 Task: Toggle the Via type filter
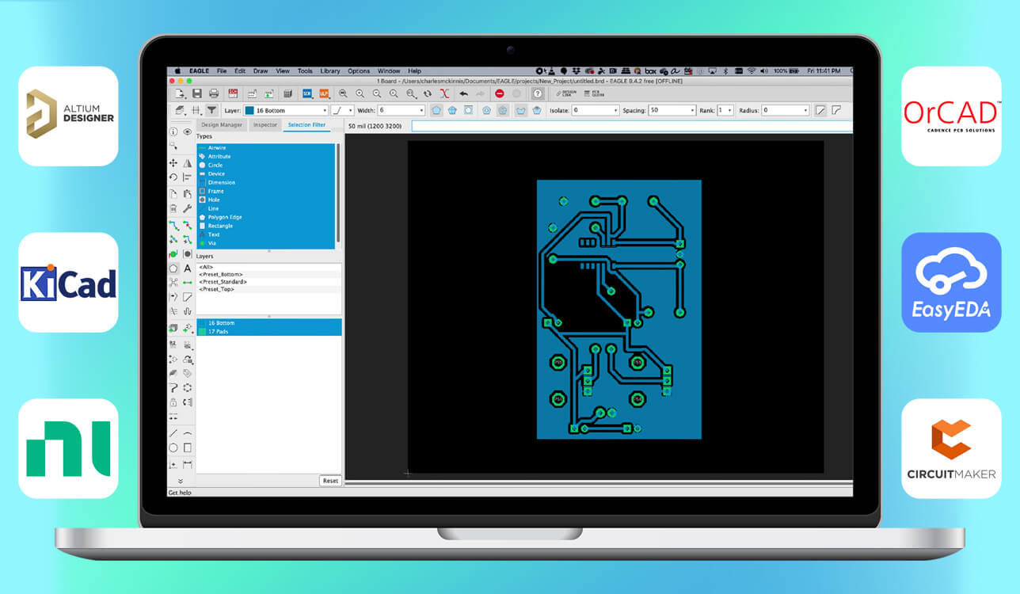(x=266, y=243)
